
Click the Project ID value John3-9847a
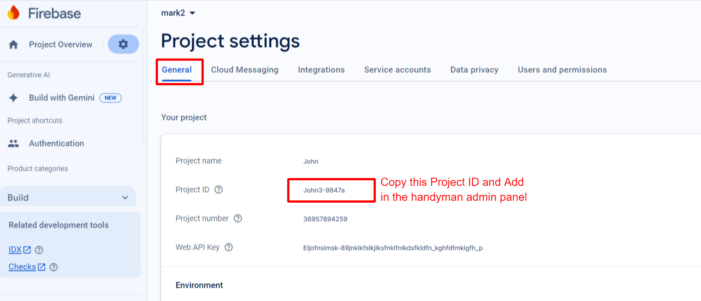324,190
